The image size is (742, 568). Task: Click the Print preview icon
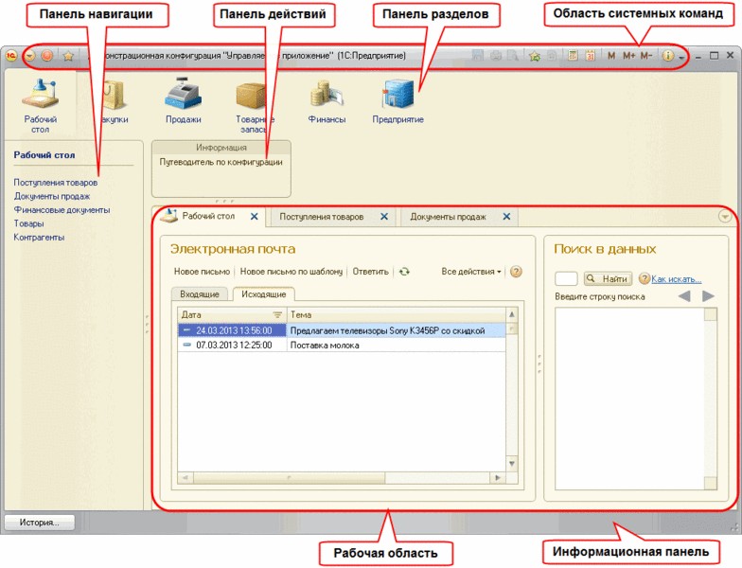tap(513, 56)
